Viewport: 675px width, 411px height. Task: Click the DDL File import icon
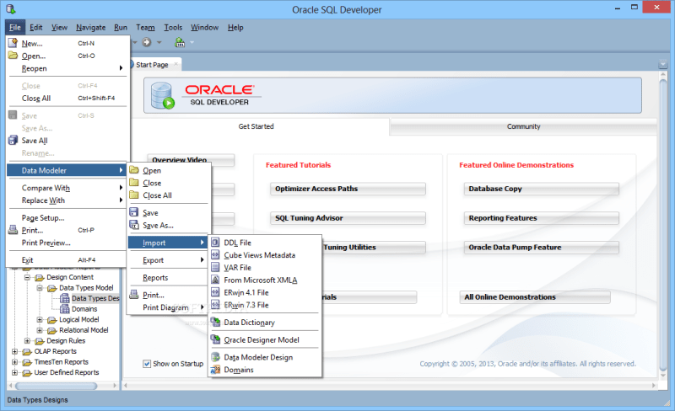click(215, 243)
